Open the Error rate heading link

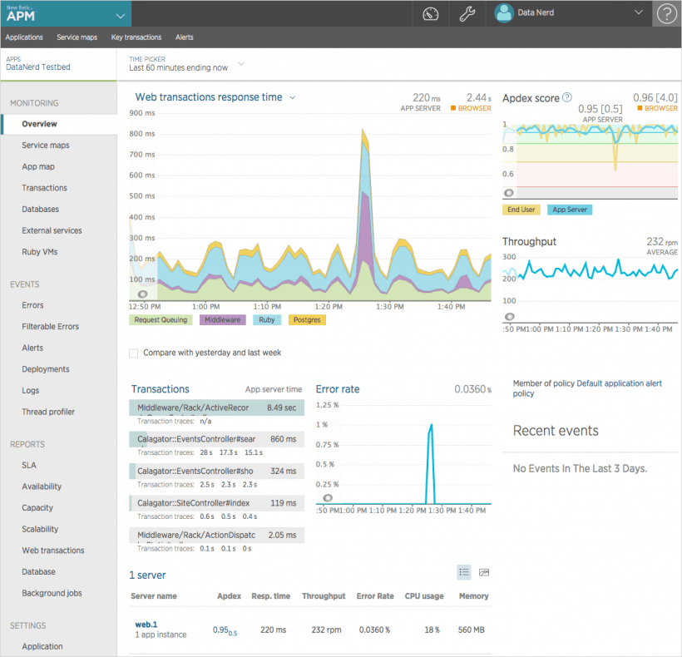[338, 389]
